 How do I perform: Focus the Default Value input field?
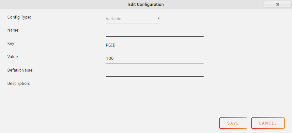tap(154, 72)
